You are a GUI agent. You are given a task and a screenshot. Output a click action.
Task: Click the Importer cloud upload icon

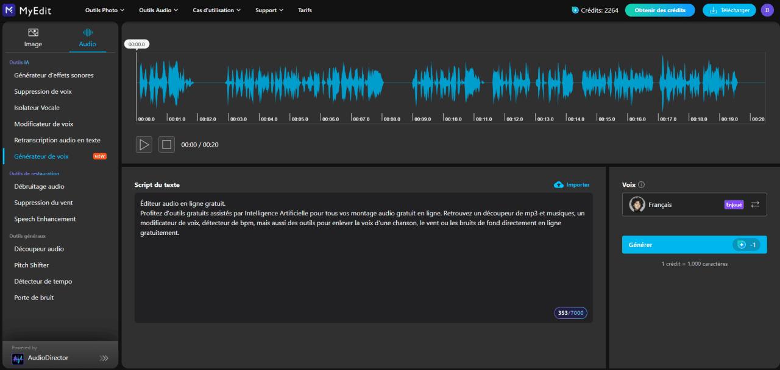pos(558,185)
